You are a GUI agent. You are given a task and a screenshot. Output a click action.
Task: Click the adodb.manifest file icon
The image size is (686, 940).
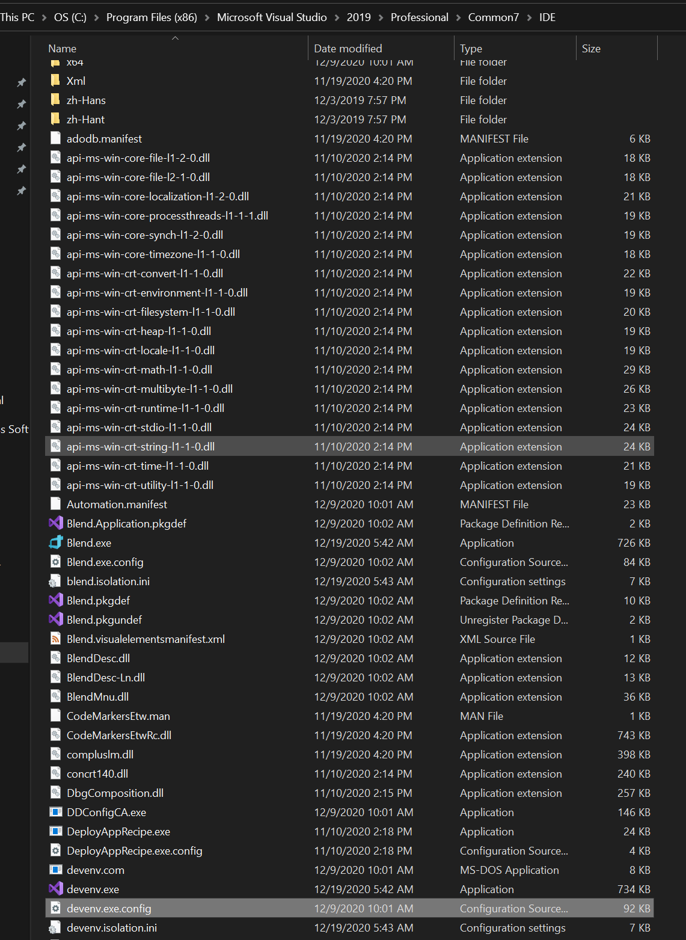[55, 138]
